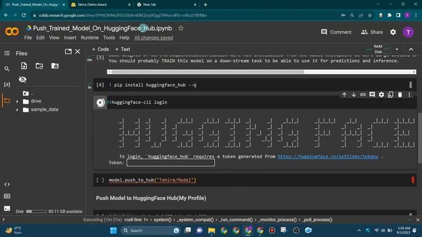Open a new browser tab
Viewport: 422px width, 237px height.
pyautogui.click(x=205, y=5)
